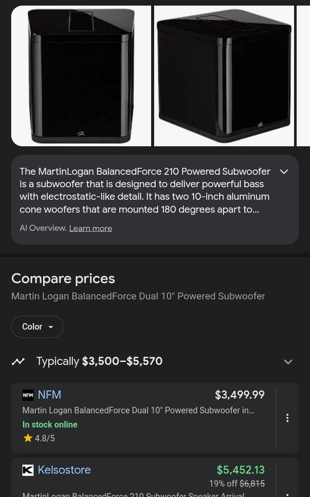Open more options for NFM listing
Screen dimensions: 310x497
click(287, 418)
